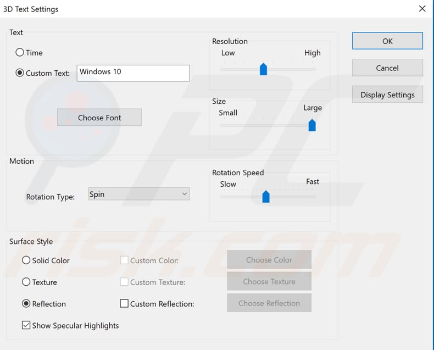Click the Resolution slider thumb
The height and width of the screenshot is (350, 434).
pos(263,69)
